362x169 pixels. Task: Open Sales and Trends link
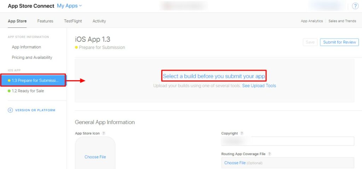tap(342, 21)
